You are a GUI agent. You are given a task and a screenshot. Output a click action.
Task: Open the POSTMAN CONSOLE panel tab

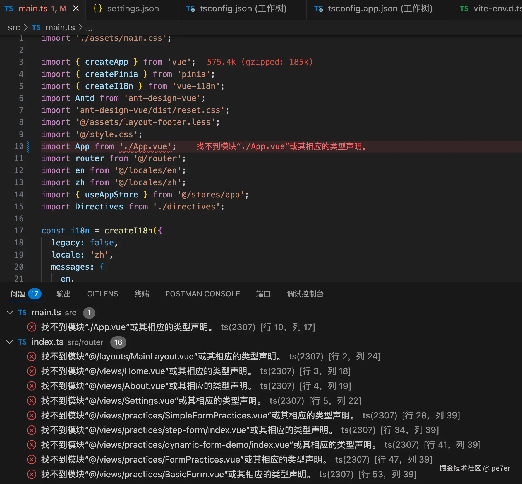point(202,294)
